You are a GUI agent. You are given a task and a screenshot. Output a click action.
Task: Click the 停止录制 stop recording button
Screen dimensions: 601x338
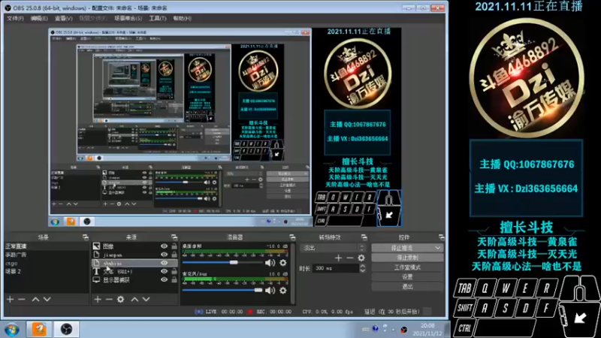click(x=407, y=258)
